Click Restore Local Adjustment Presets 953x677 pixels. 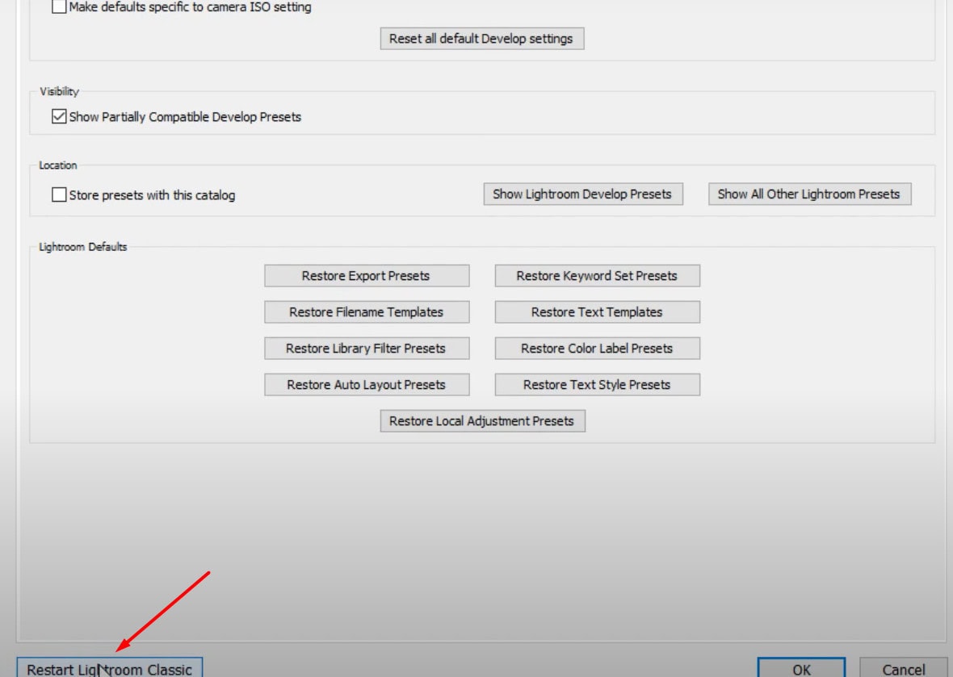coord(483,421)
